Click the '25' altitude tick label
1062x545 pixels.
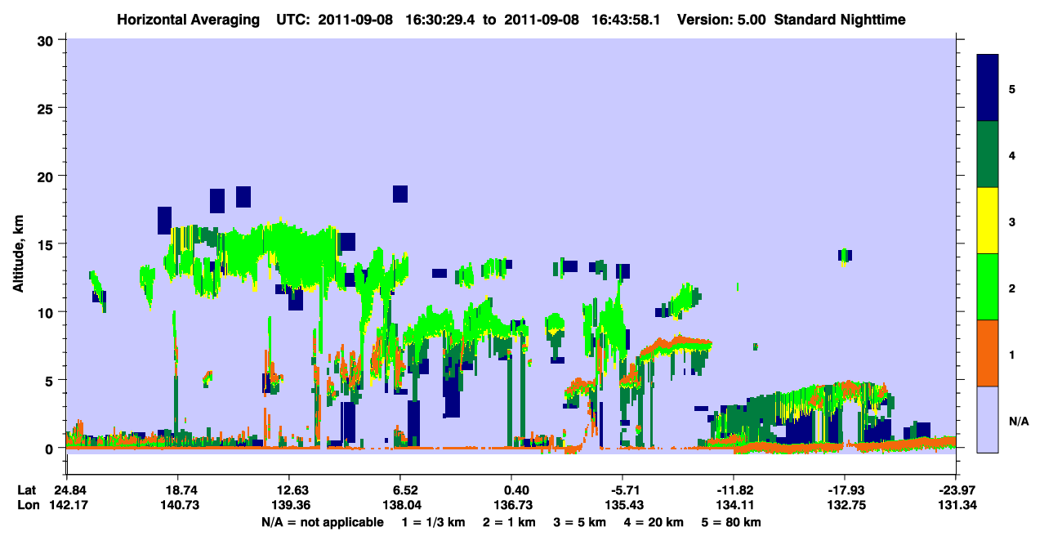(47, 108)
